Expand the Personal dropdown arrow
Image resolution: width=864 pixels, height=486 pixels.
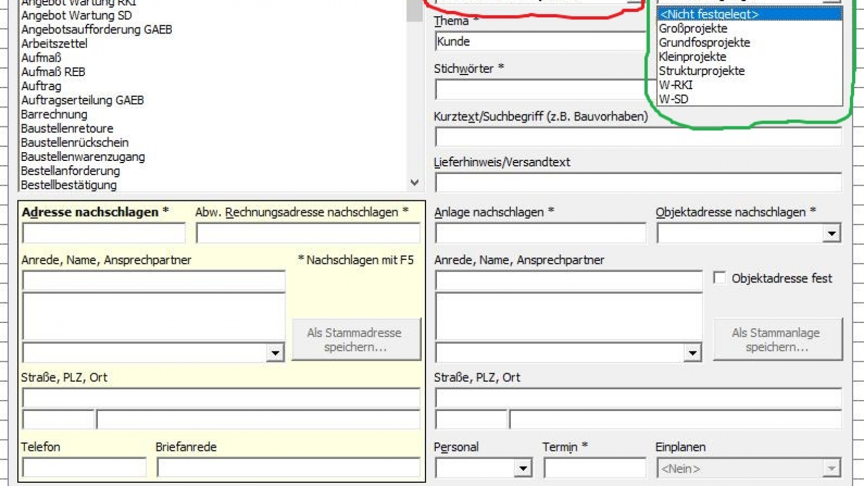pyautogui.click(x=522, y=468)
